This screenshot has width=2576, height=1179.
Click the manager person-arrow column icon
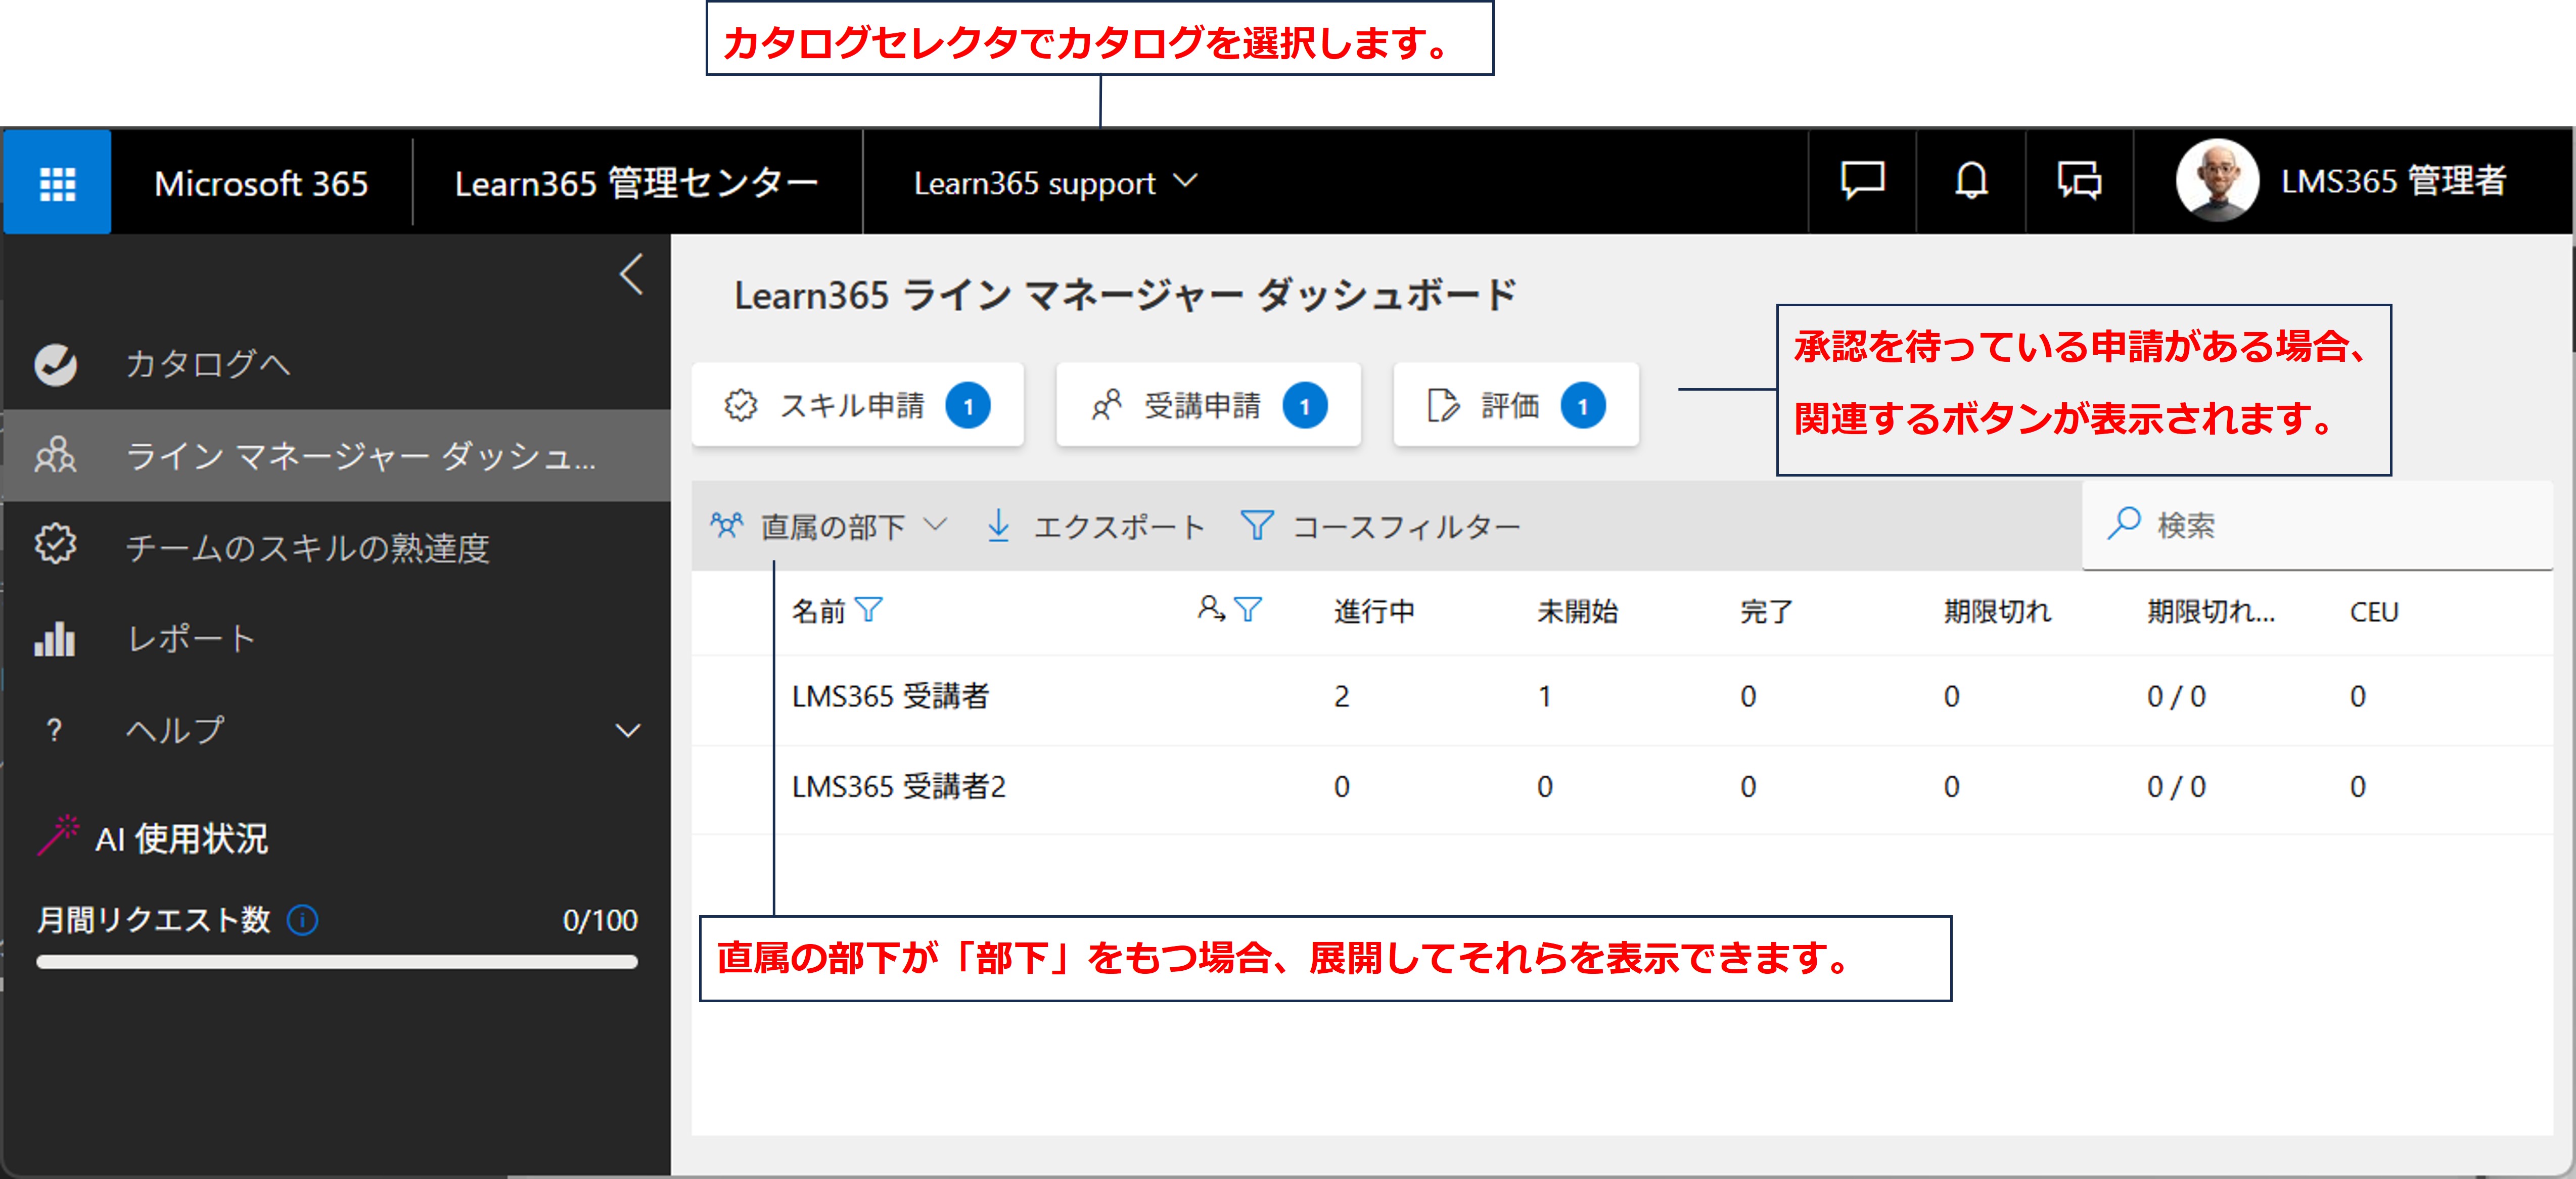(1211, 608)
